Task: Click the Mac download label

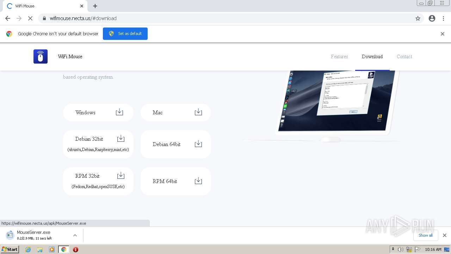Action: point(157,113)
